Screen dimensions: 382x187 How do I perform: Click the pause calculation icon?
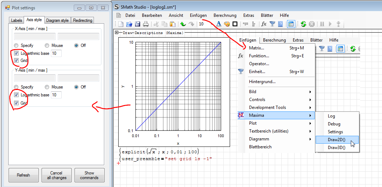322,24
